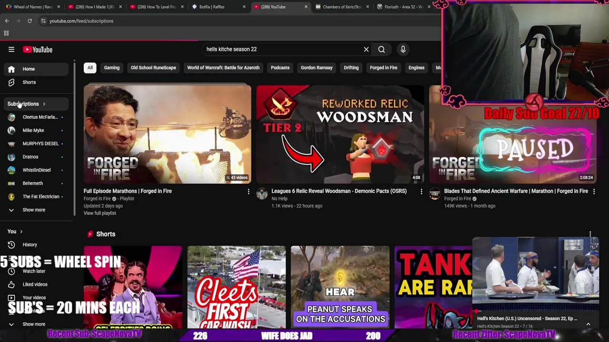Open more options for Full Episode Marathons
The image size is (609, 342).
(x=248, y=191)
